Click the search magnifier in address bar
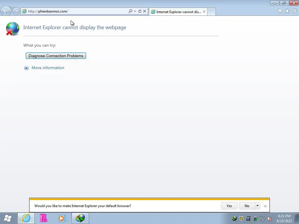This screenshot has height=224, width=299. 131,11
